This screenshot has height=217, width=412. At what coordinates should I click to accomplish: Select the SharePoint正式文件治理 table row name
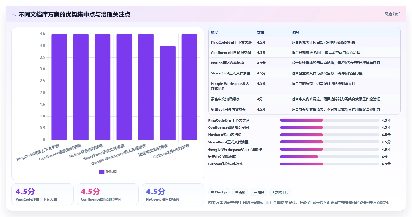coord(231,73)
